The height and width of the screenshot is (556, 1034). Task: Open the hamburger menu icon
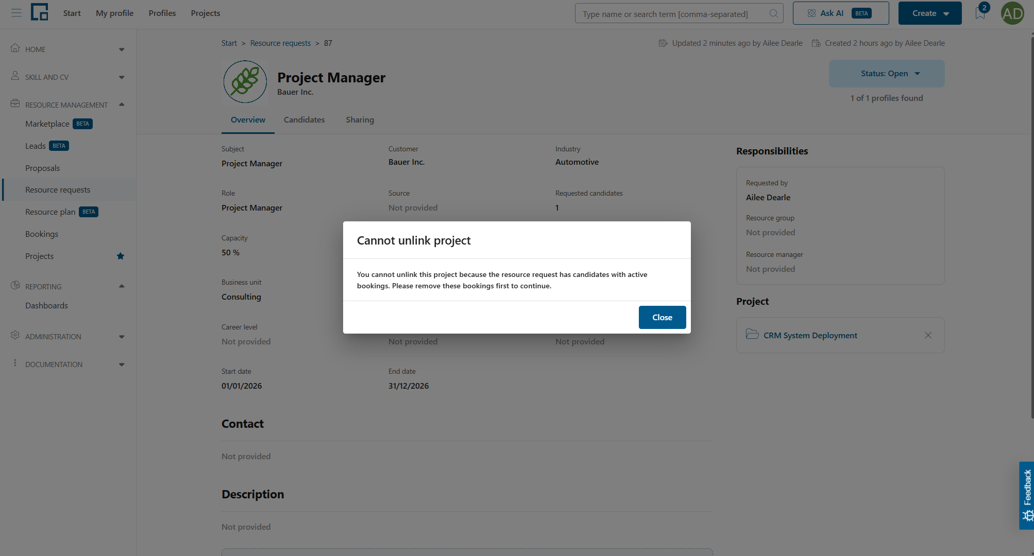click(x=16, y=13)
